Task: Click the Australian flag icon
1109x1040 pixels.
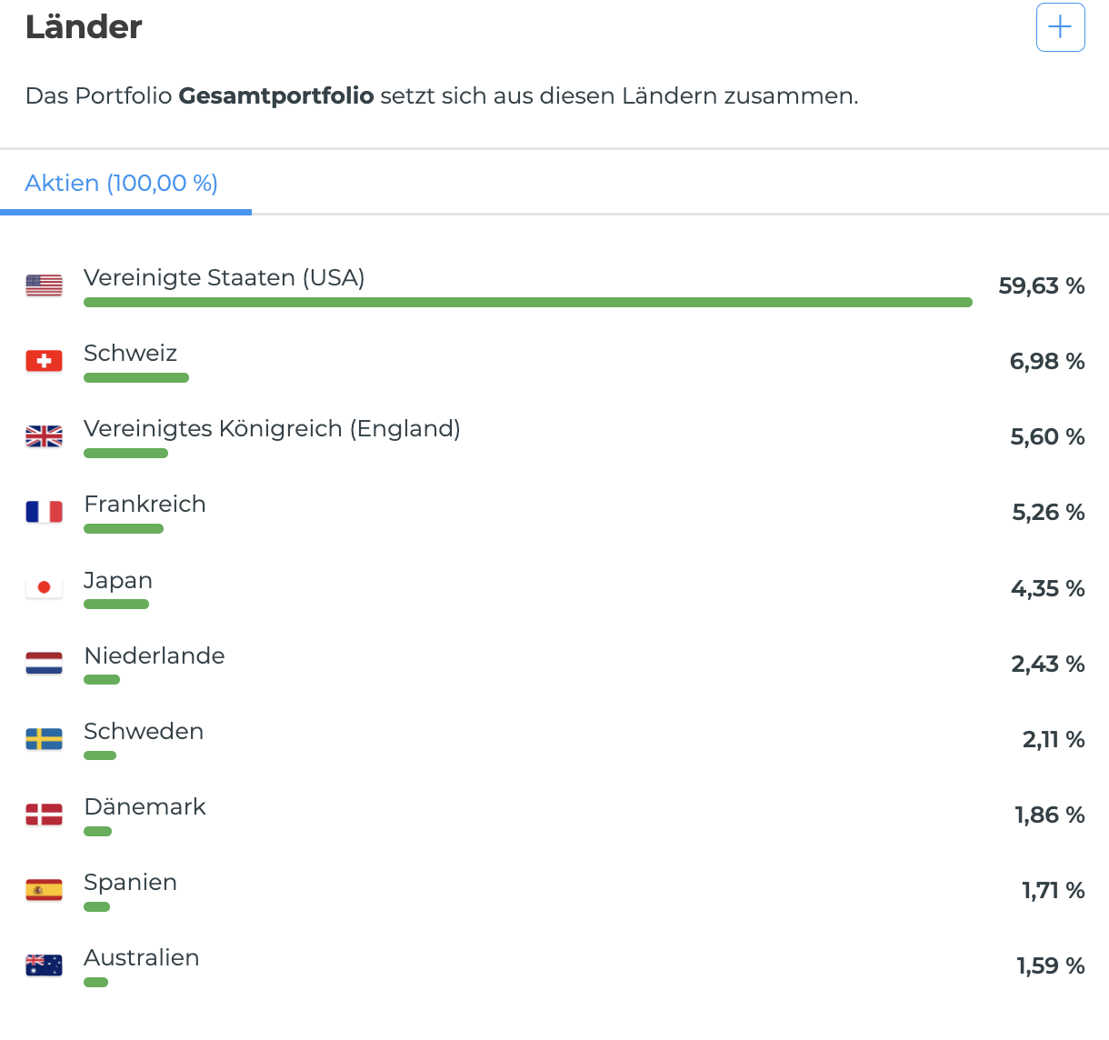Action: (x=44, y=965)
